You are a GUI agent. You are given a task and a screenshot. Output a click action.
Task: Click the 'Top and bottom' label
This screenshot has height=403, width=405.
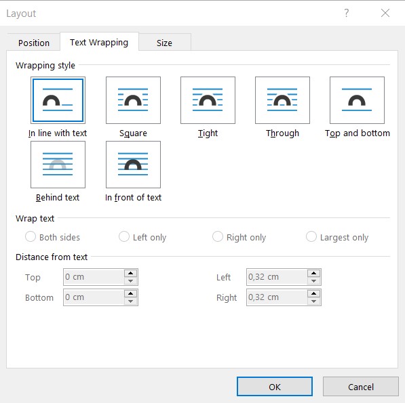tap(358, 133)
